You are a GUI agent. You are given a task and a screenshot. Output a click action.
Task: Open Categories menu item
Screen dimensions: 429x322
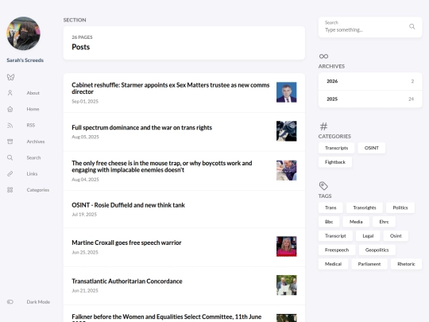38,190
